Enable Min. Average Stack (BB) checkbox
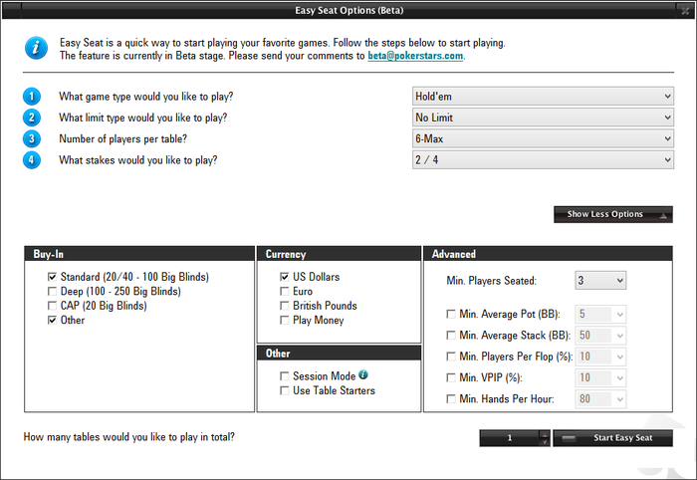This screenshot has height=480, width=697. pyautogui.click(x=451, y=336)
